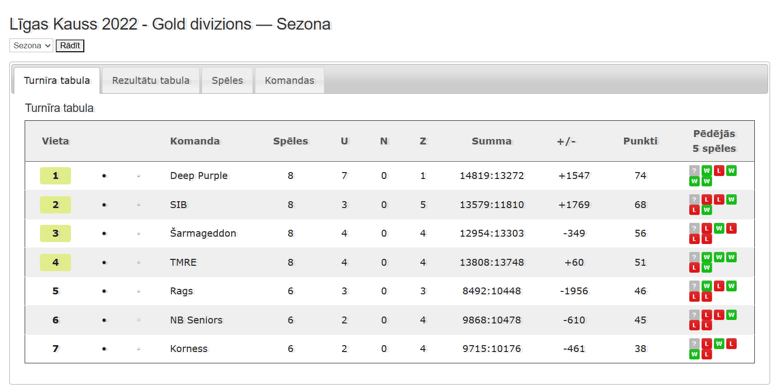Open the Sezona dropdown selector
777x389 pixels.
click(31, 45)
